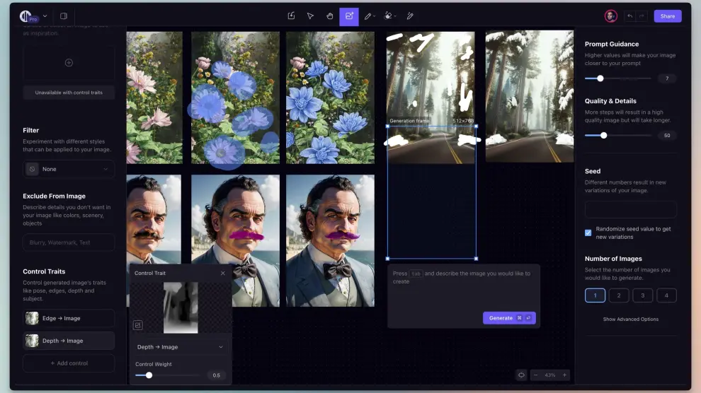Click the export icon in top toolbar
Image resolution: width=701 pixels, height=393 pixels.
[x=291, y=16]
